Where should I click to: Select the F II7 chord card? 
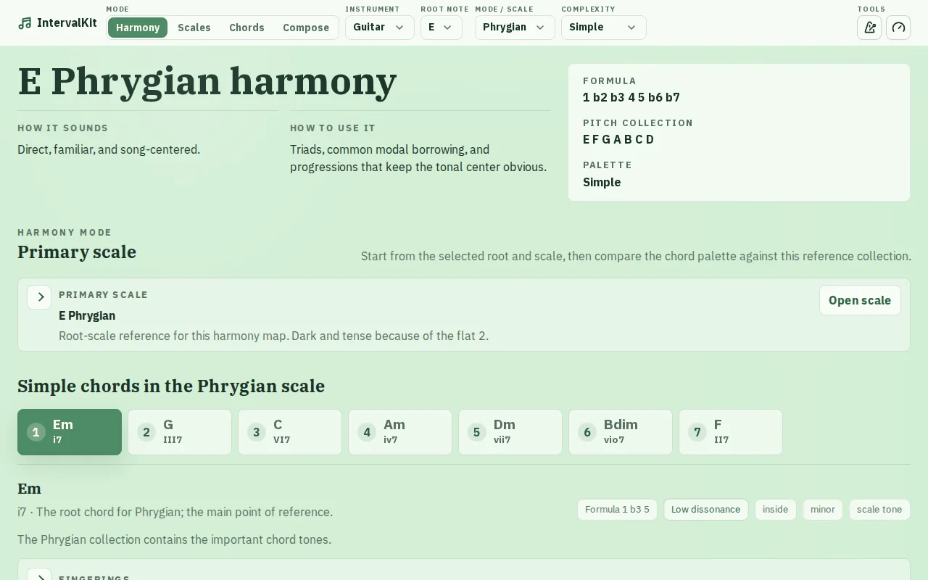[x=731, y=432]
